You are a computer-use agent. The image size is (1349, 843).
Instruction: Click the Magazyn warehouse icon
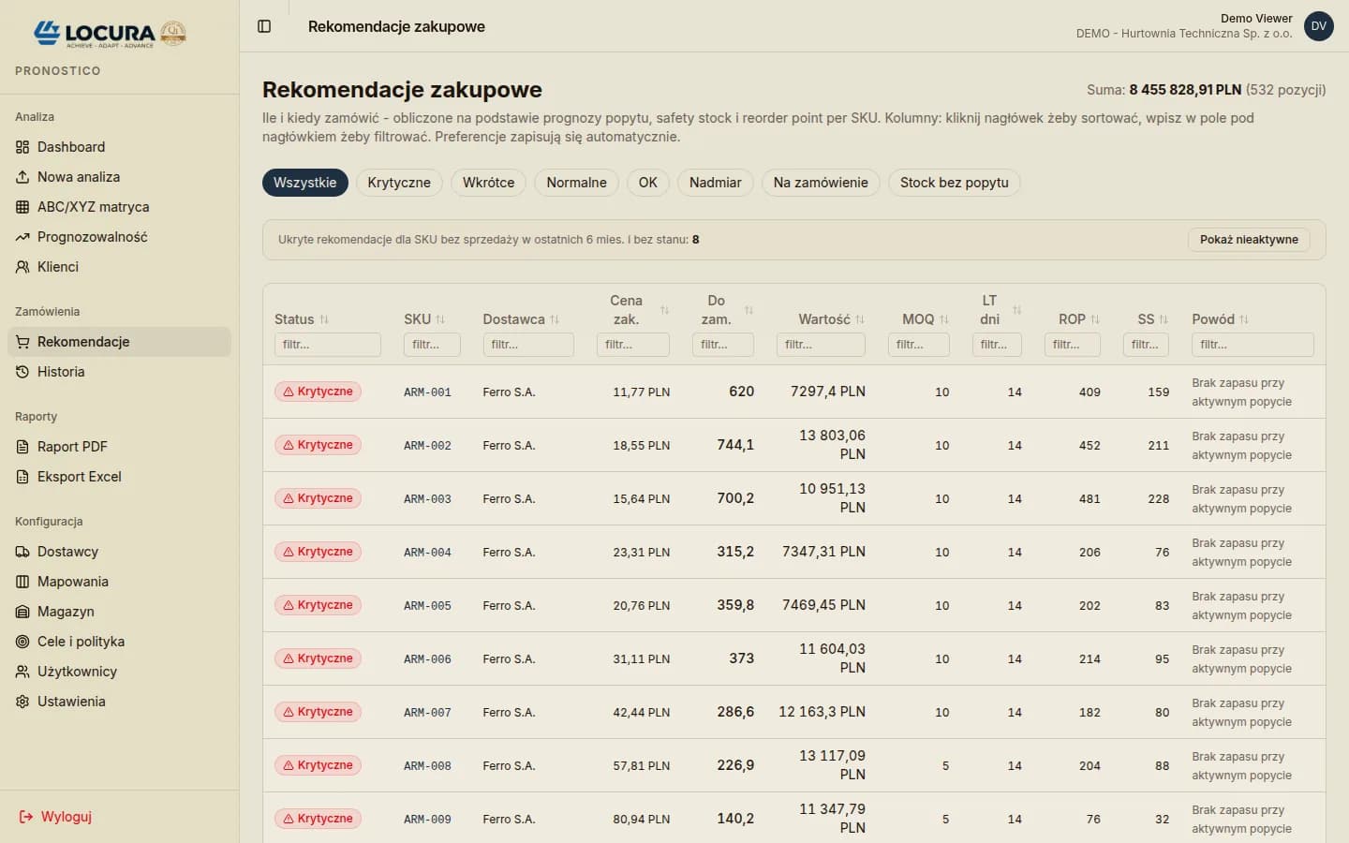pyautogui.click(x=22, y=612)
